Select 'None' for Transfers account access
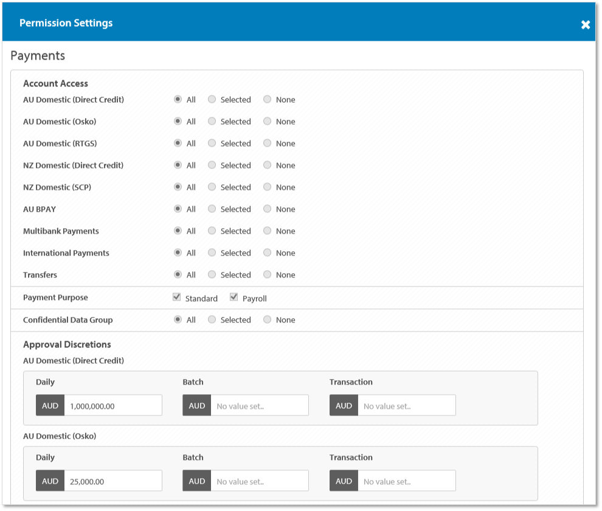Image resolution: width=602 pixels, height=511 pixels. tap(268, 275)
